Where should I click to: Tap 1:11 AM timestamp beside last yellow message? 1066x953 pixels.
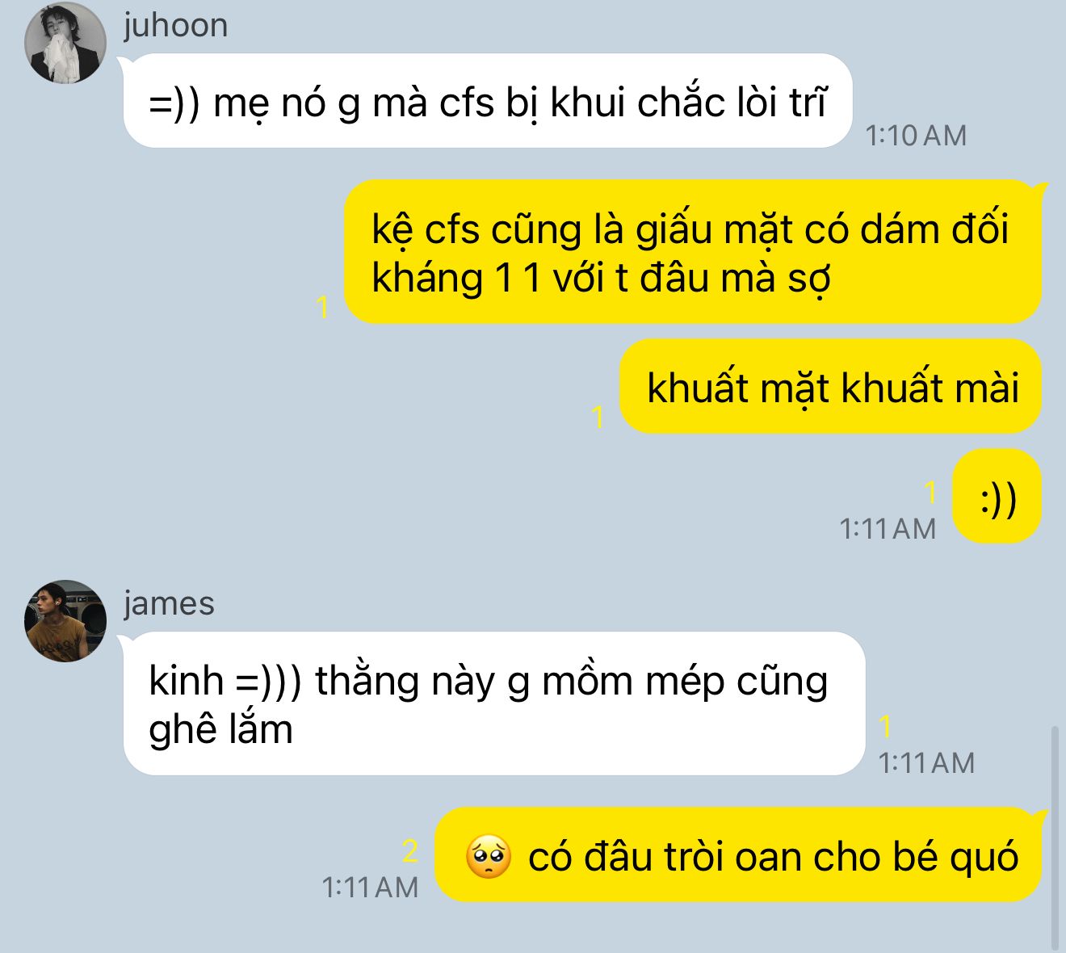click(x=370, y=888)
